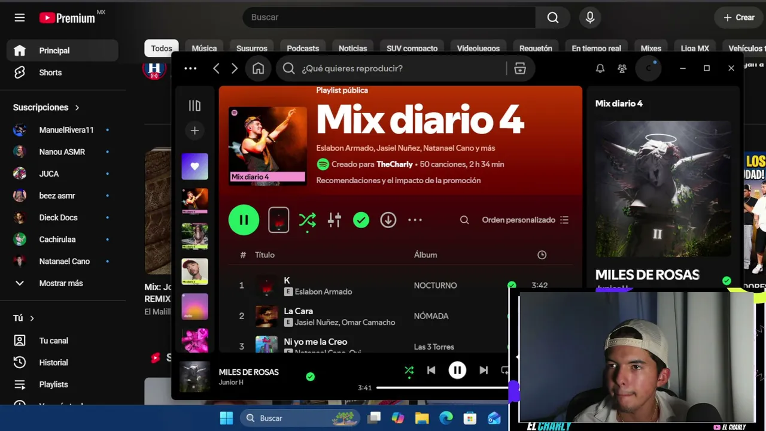Search within the Mix diario 4 playlist
This screenshot has width=766, height=431.
pyautogui.click(x=464, y=220)
